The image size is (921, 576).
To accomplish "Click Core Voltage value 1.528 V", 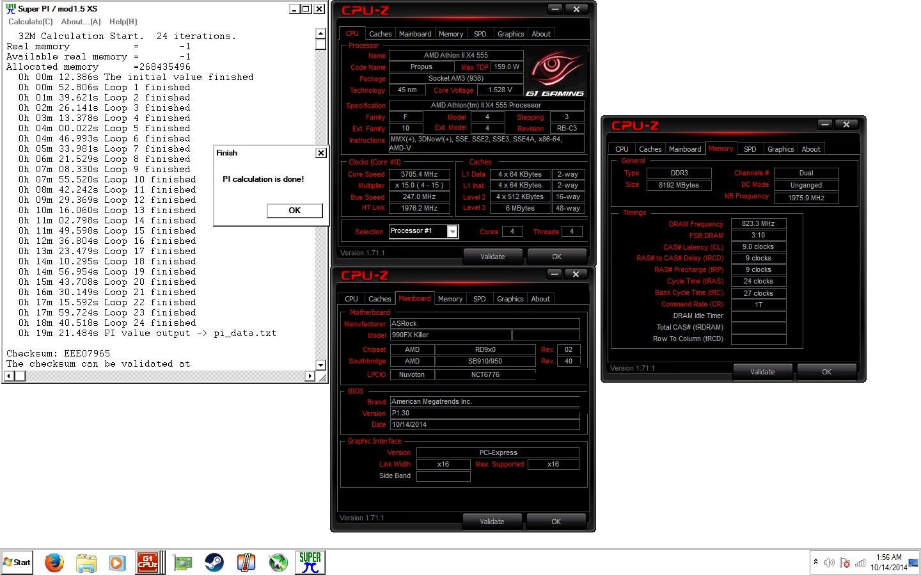I will pos(500,90).
